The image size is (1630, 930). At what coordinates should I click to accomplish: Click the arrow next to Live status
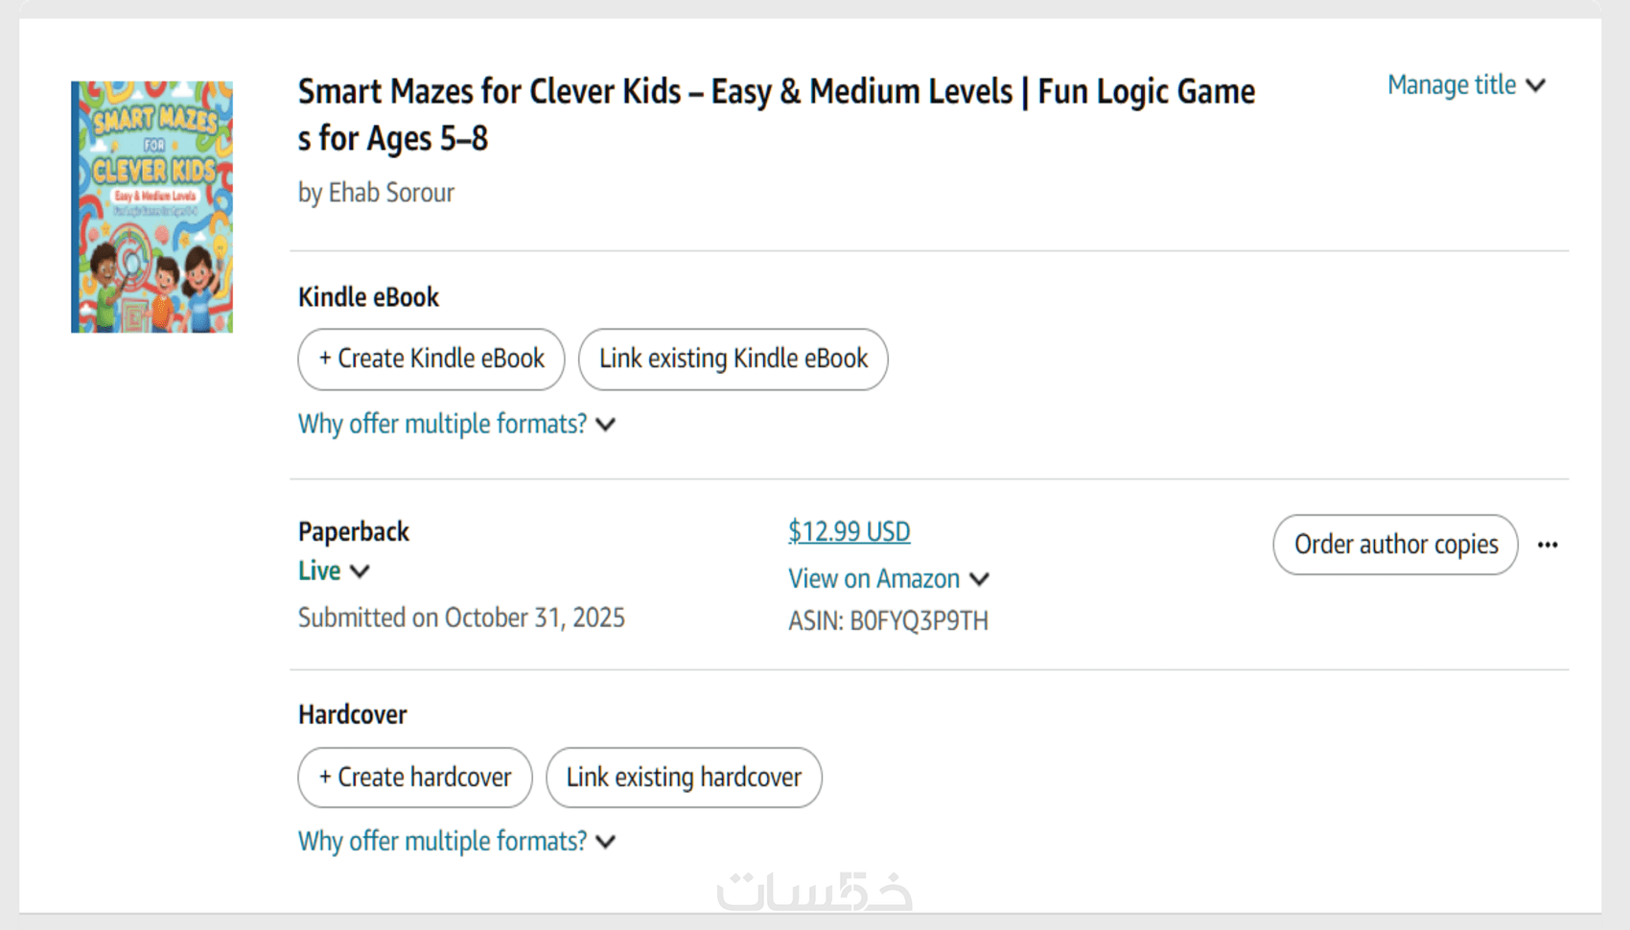coord(360,571)
